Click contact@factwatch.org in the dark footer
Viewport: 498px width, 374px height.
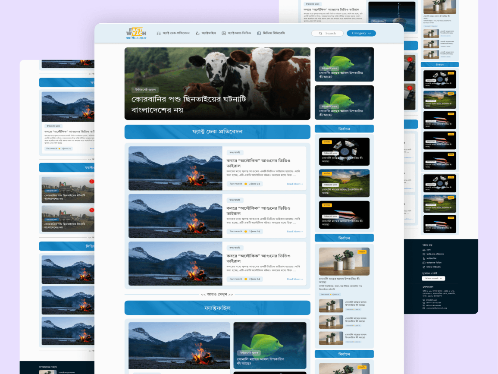436,308
